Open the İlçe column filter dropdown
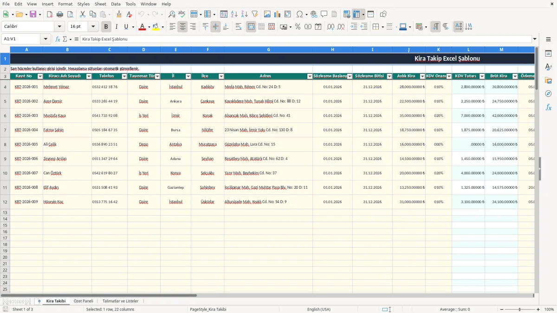Image resolution: width=557 pixels, height=313 pixels. click(221, 76)
